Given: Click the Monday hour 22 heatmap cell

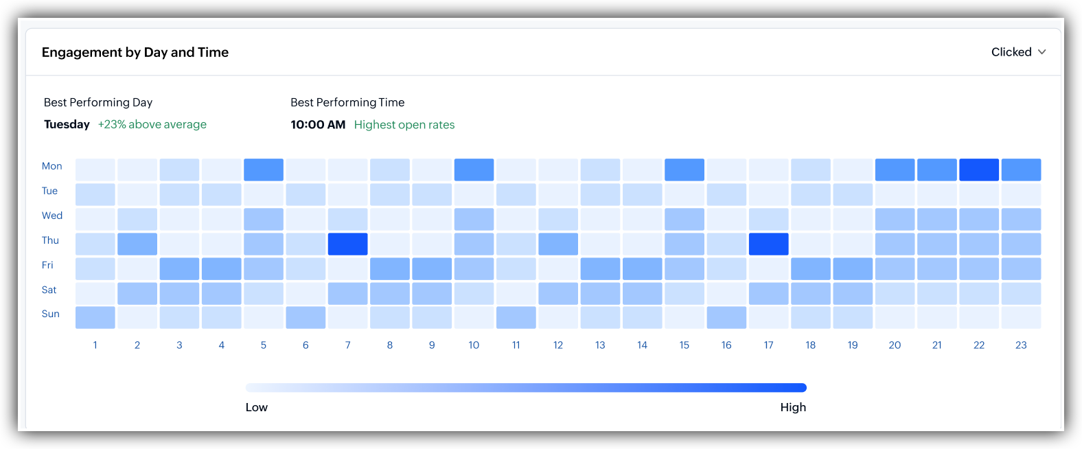Looking at the screenshot, I should click(978, 170).
